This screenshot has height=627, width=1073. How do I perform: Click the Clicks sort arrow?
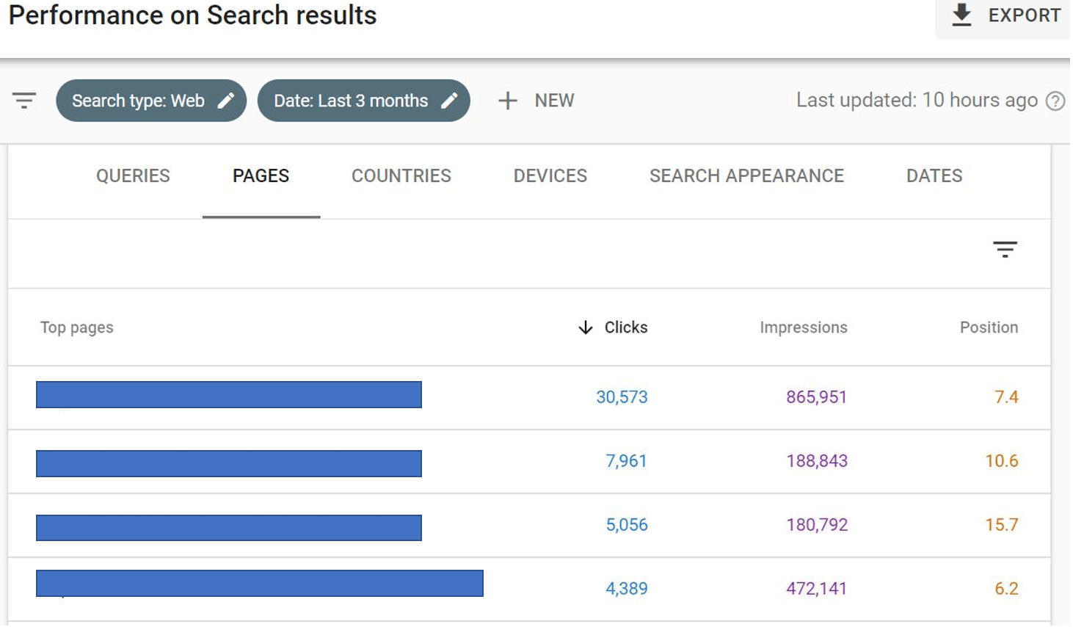click(x=585, y=327)
